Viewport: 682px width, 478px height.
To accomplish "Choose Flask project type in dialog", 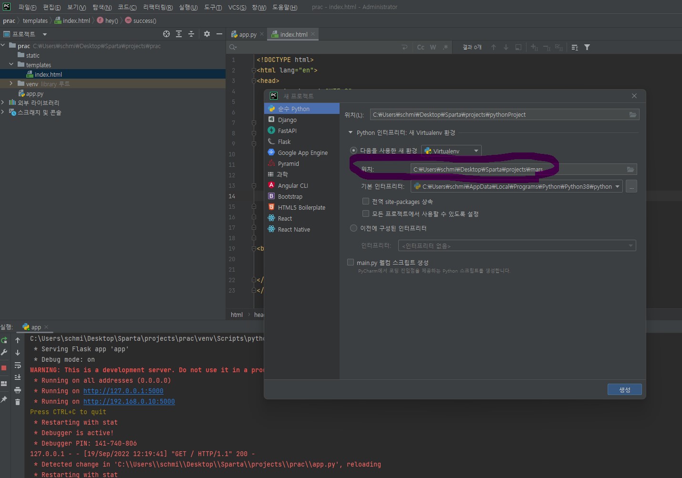I will pos(302,142).
